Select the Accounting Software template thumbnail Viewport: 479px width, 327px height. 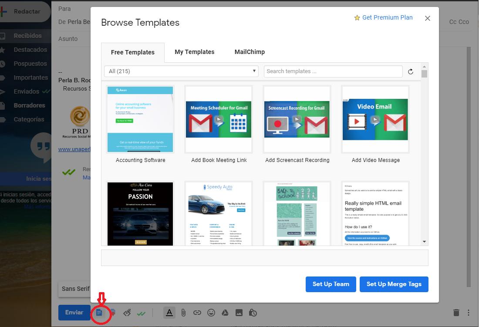click(x=140, y=119)
